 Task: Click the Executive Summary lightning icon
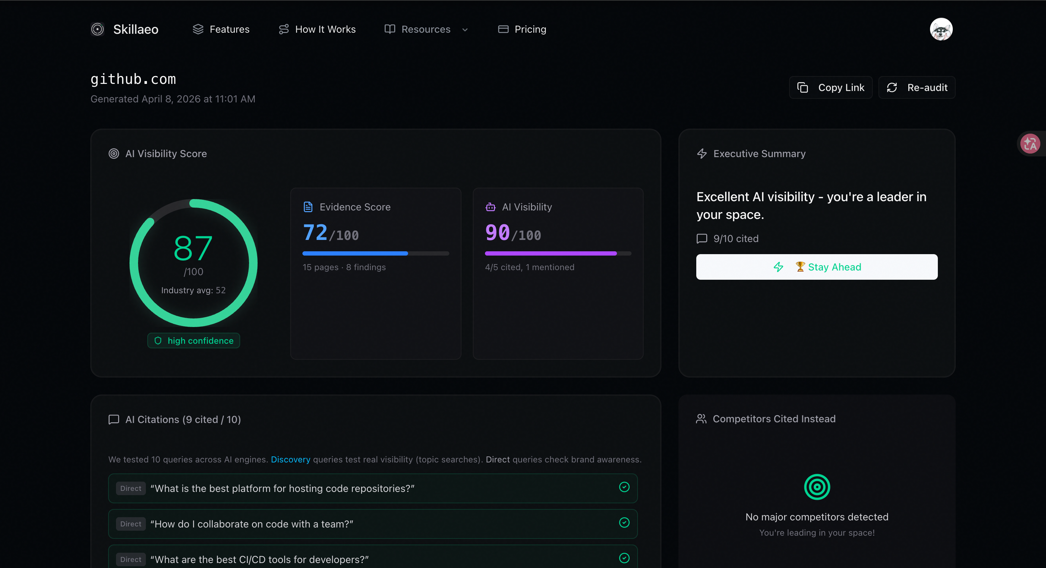pos(702,154)
